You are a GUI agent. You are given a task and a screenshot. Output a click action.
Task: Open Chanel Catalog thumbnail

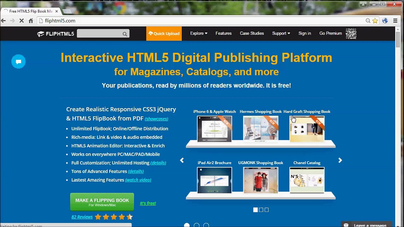(307, 180)
